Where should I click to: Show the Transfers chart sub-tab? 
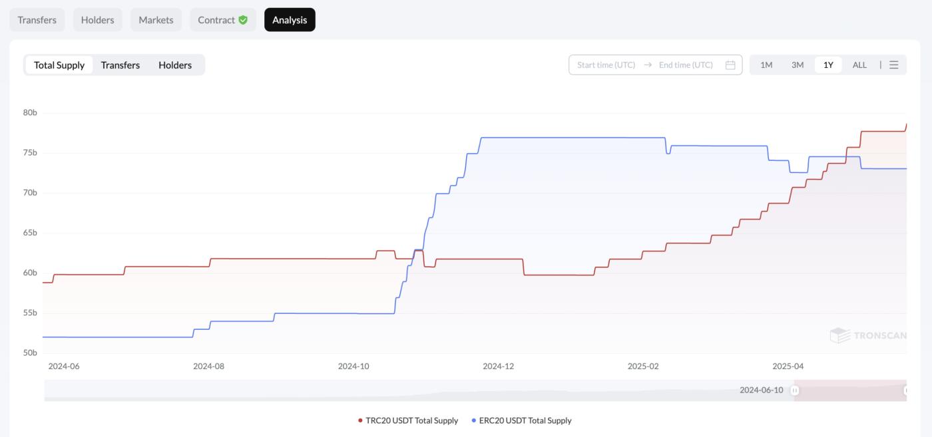coord(120,65)
